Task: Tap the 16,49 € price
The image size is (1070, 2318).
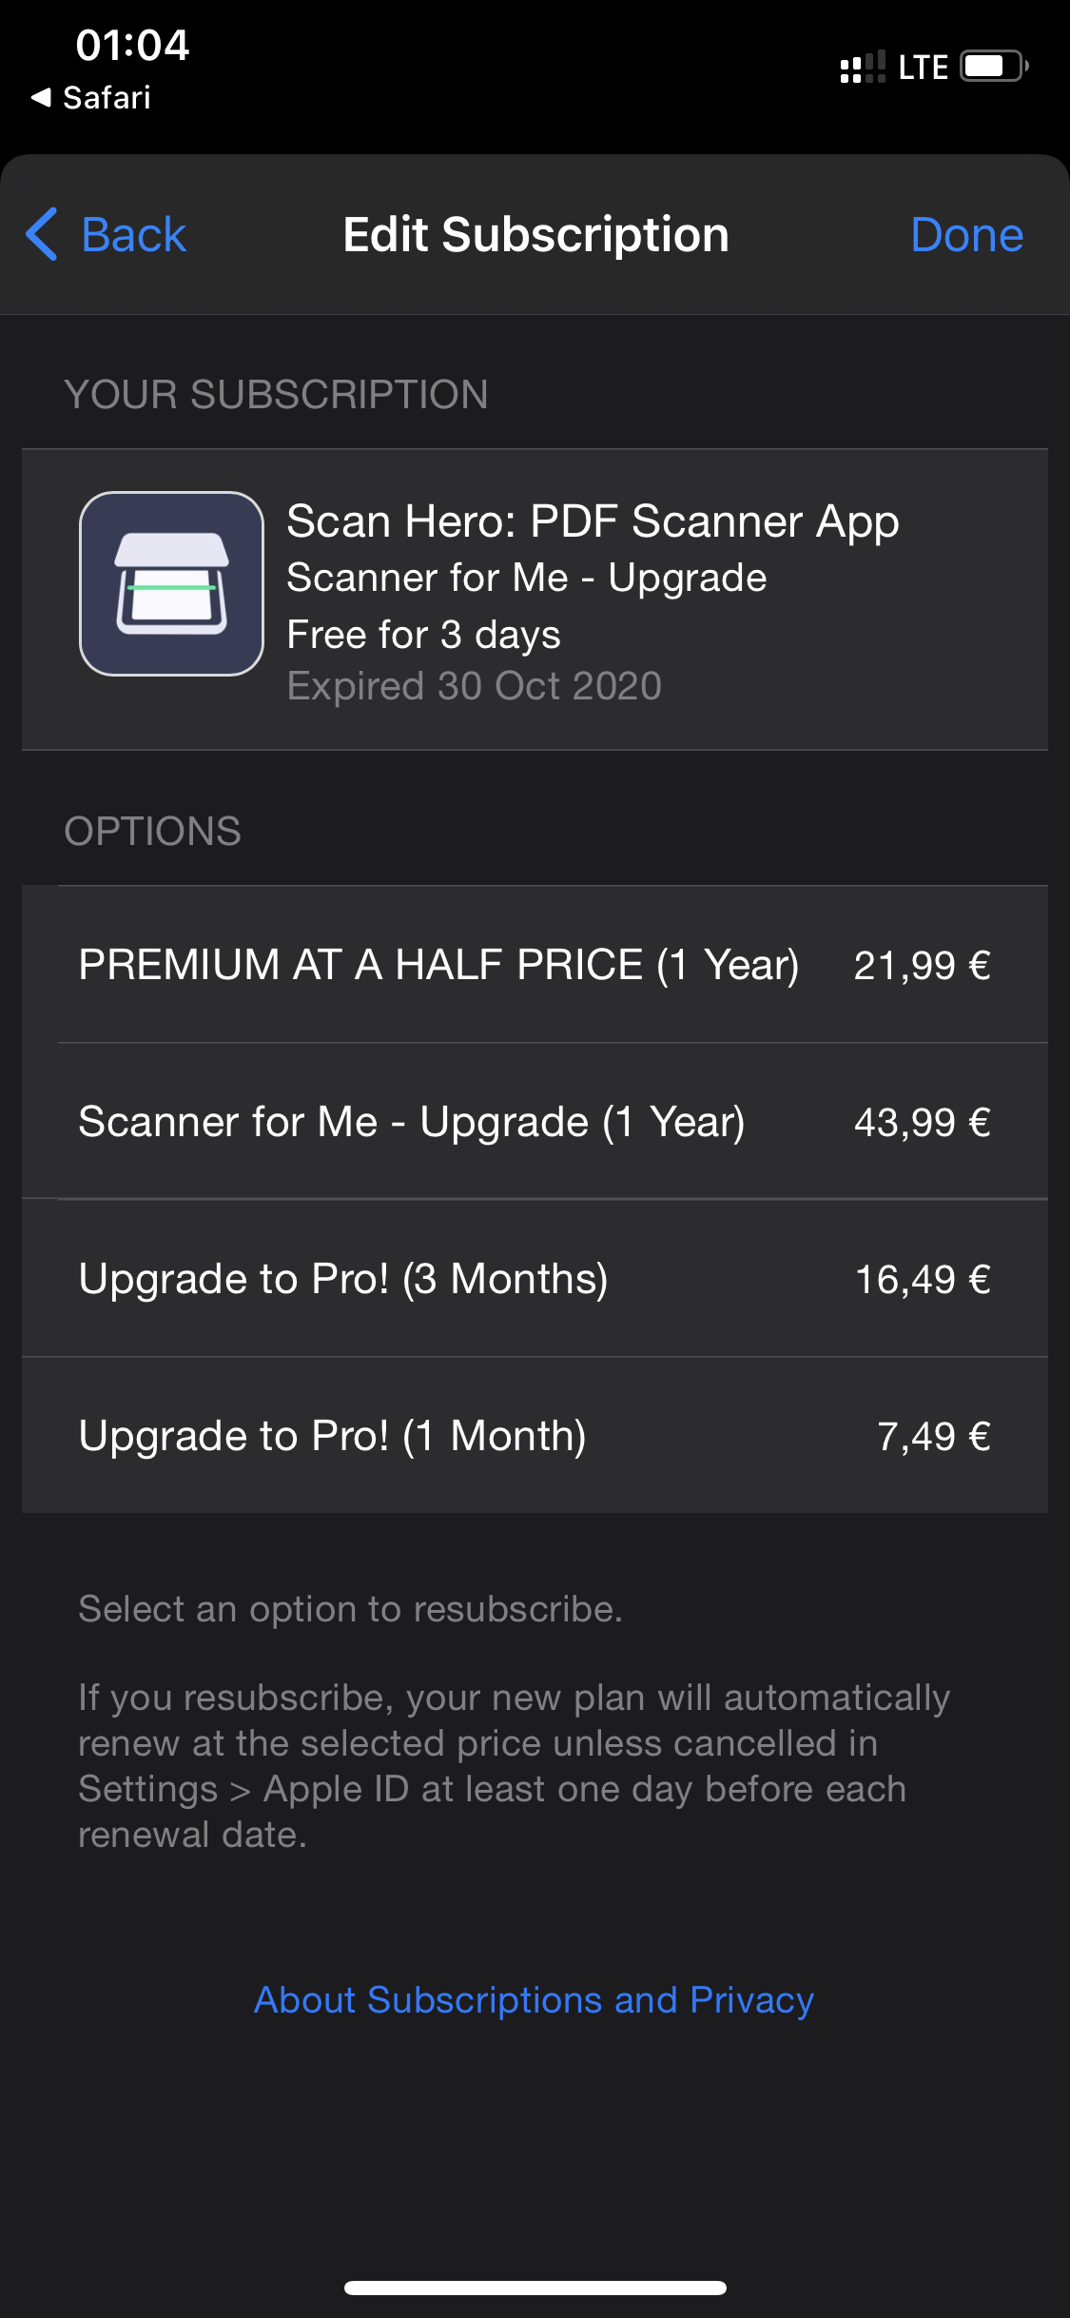Action: point(924,1280)
